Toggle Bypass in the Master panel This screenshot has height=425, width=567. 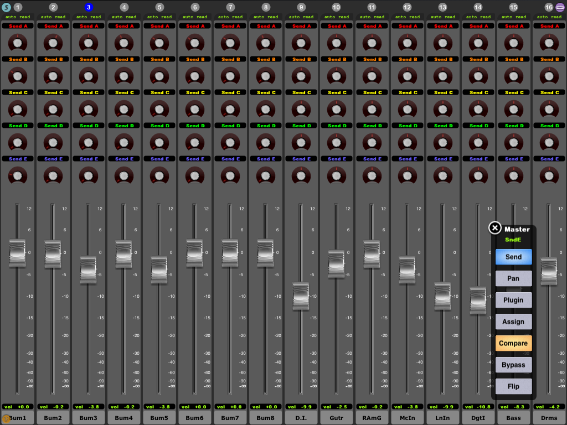[513, 365]
